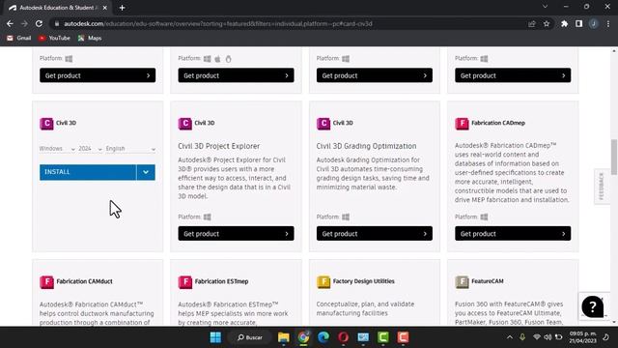
Task: Open the Chrome profile avatar
Action: click(x=594, y=23)
